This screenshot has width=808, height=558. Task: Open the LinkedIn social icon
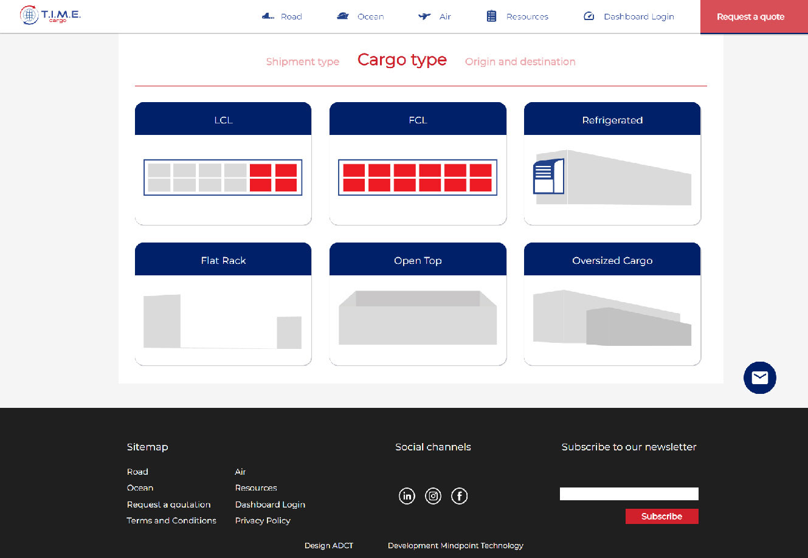point(407,496)
